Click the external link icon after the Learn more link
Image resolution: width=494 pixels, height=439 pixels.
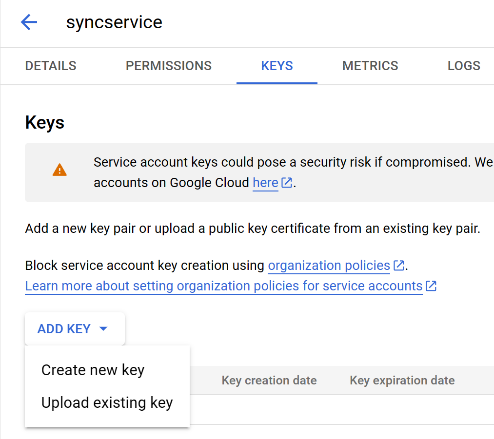tap(431, 286)
